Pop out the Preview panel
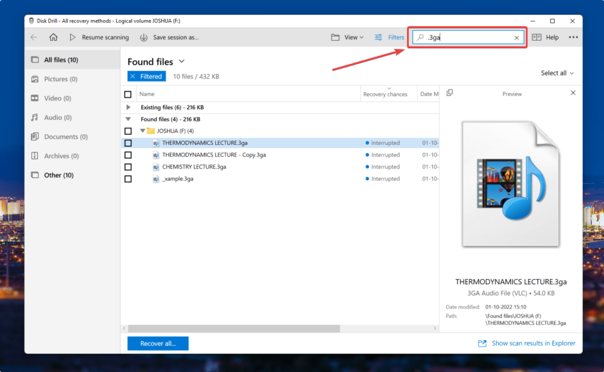Image resolution: width=604 pixels, height=372 pixels. coord(450,93)
